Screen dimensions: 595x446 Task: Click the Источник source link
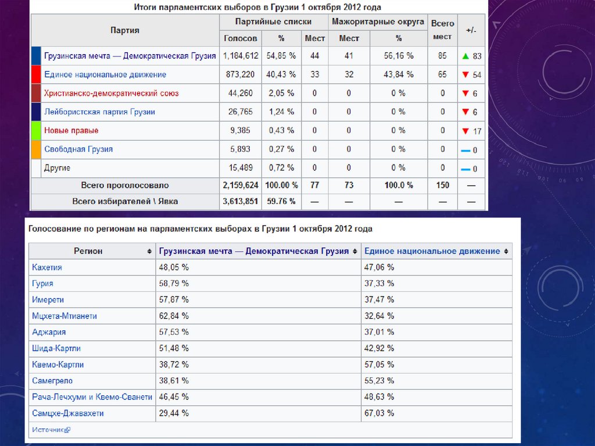48,430
